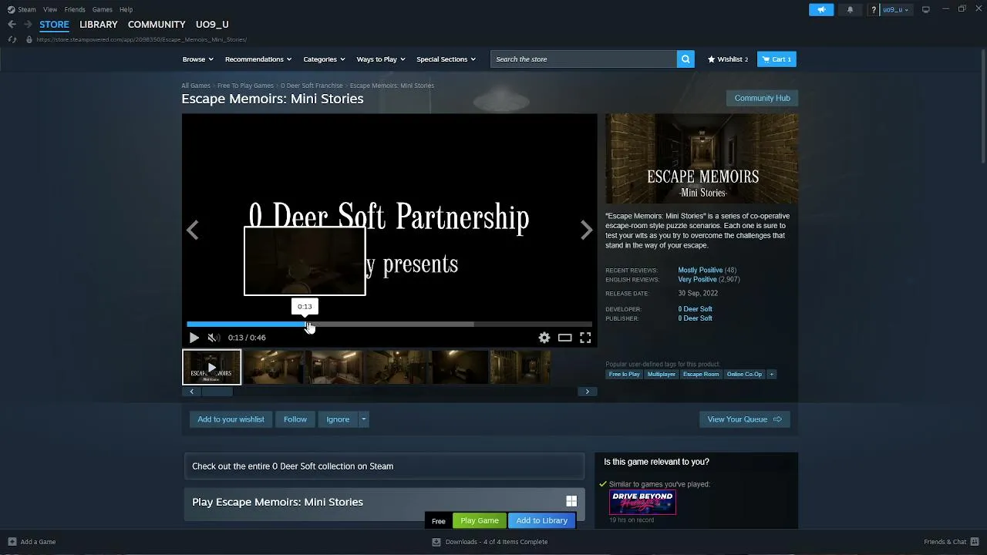Expand the Ways to Play dropdown
The image size is (987, 555).
[381, 59]
